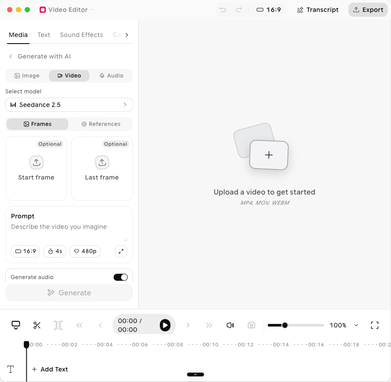Switch to the Media tab
This screenshot has width=391, height=382.
point(18,35)
